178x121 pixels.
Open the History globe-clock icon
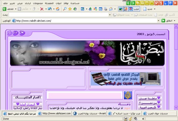pyautogui.click(x=75, y=9)
